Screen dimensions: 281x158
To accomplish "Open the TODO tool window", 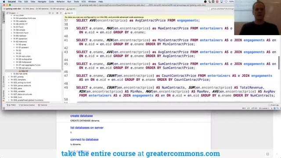I will (11, 105).
